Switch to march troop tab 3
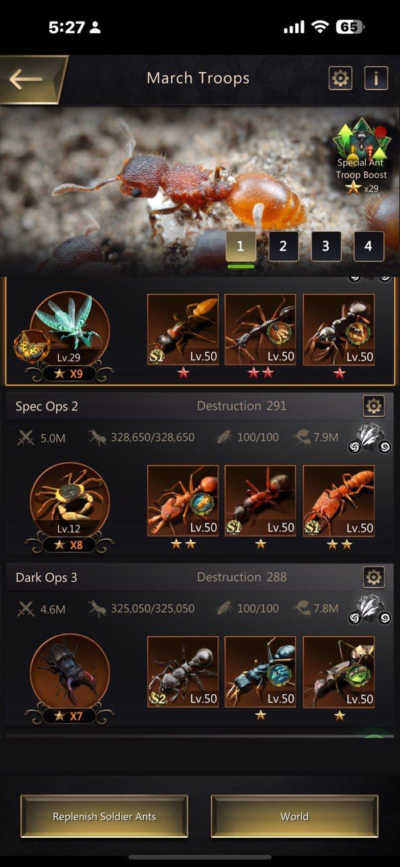 coord(326,247)
